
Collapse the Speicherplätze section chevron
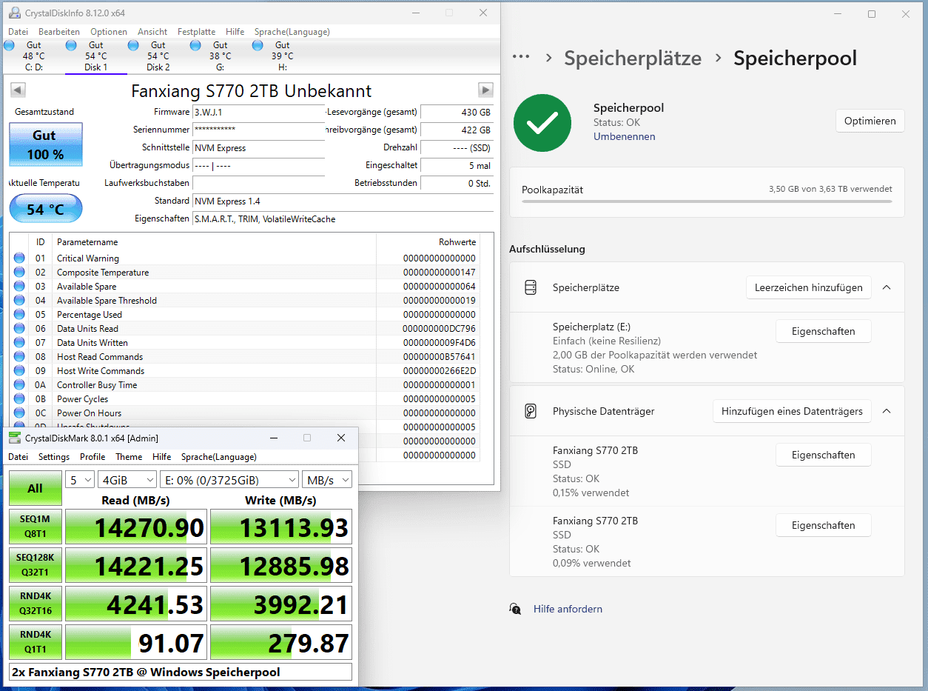(887, 287)
